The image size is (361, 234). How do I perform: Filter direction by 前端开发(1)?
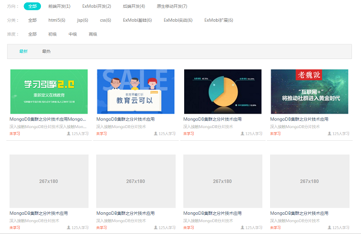coord(60,6)
